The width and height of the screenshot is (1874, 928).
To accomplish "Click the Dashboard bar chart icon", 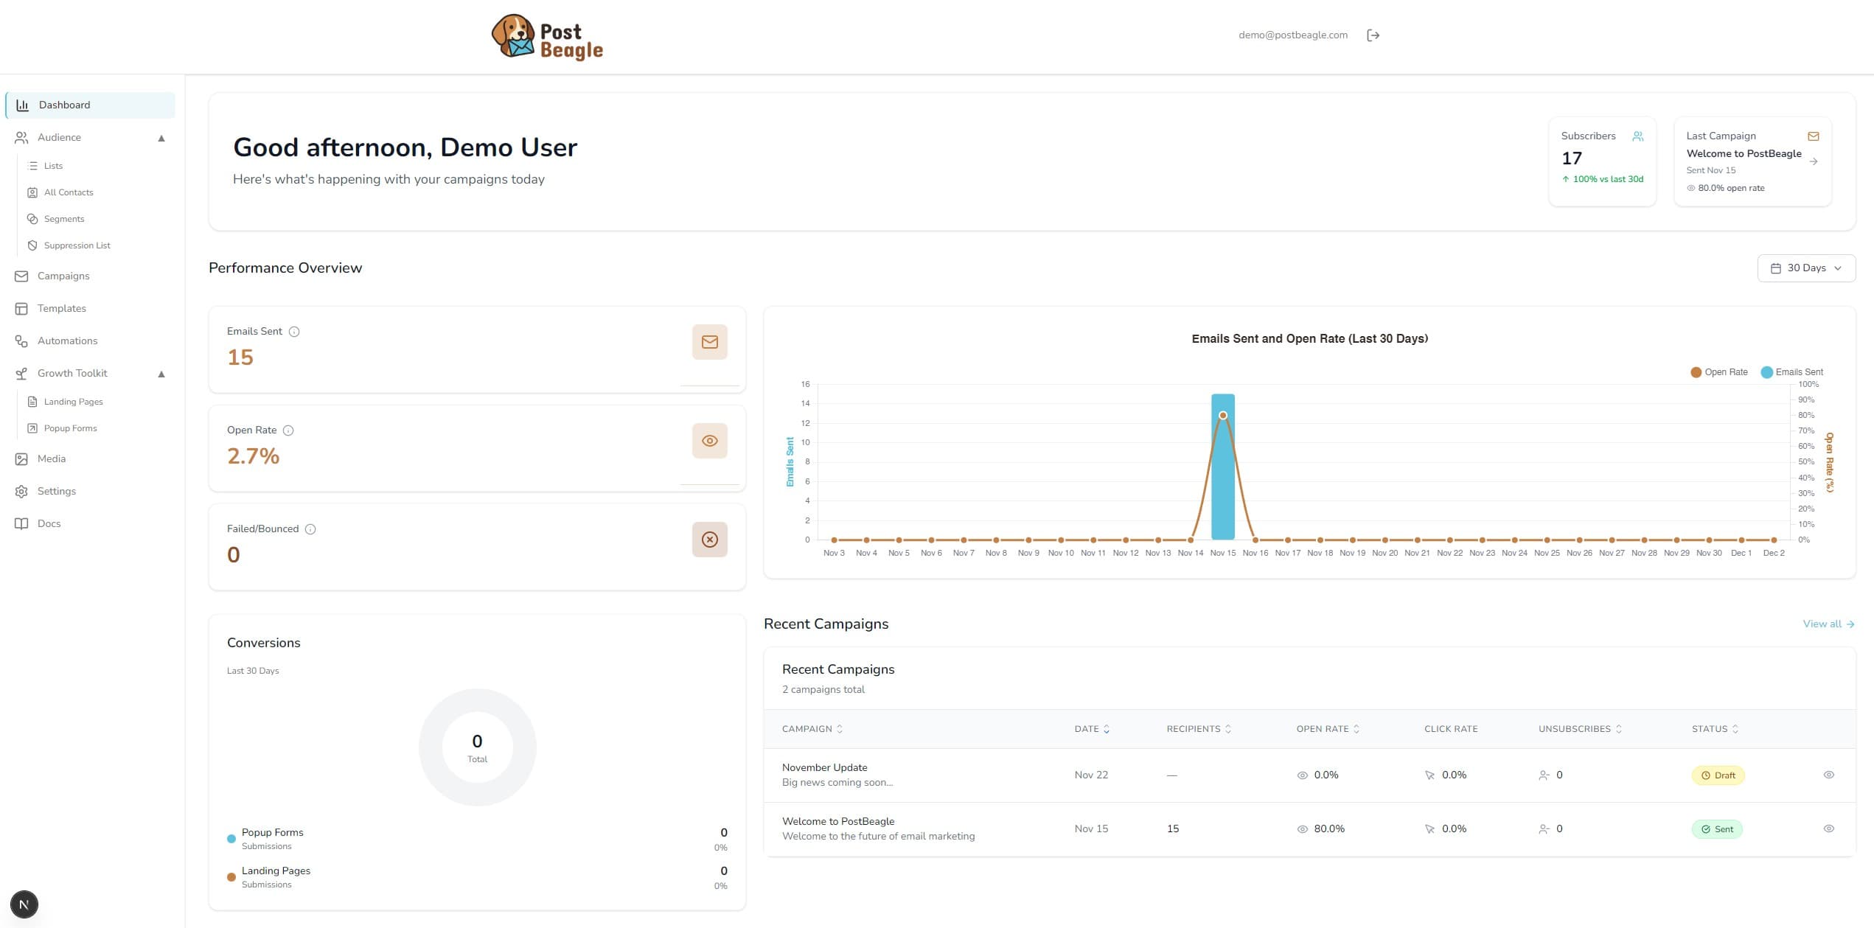I will tap(22, 105).
